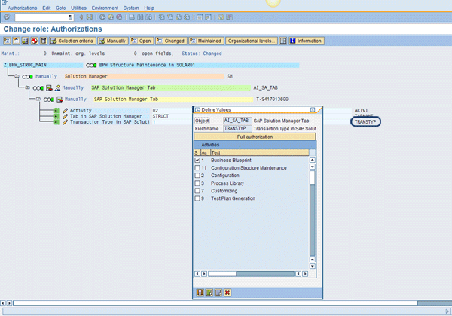This screenshot has width=452, height=316.
Task: Open the Utilities menu
Action: [x=78, y=8]
